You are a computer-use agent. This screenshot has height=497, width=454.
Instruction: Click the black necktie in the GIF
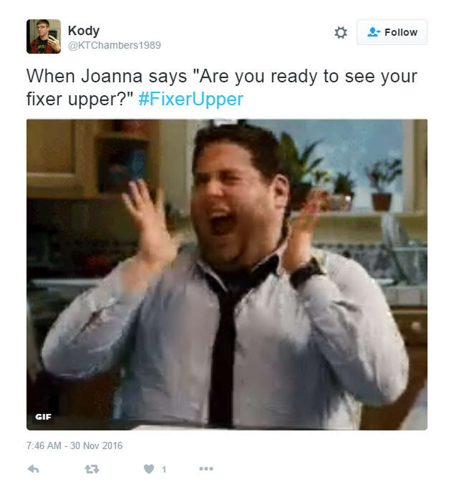pyautogui.click(x=225, y=340)
